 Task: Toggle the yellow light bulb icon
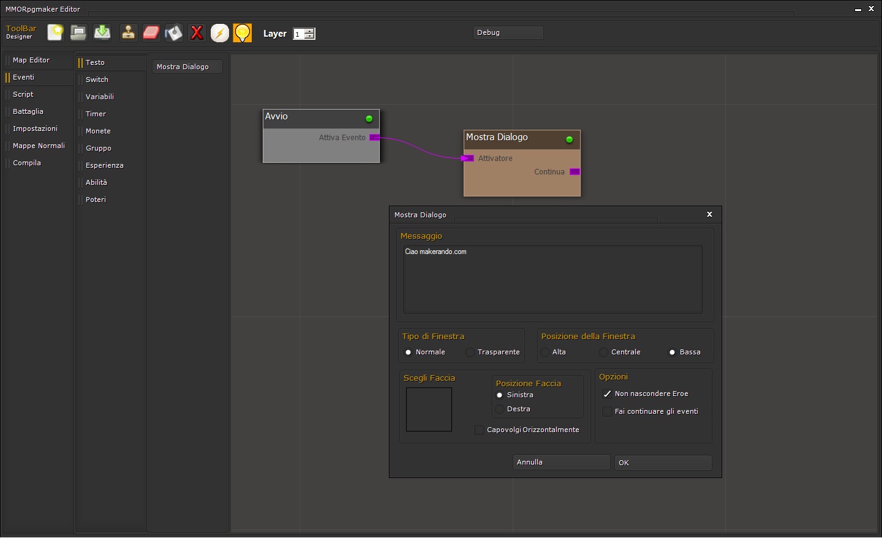coord(243,33)
